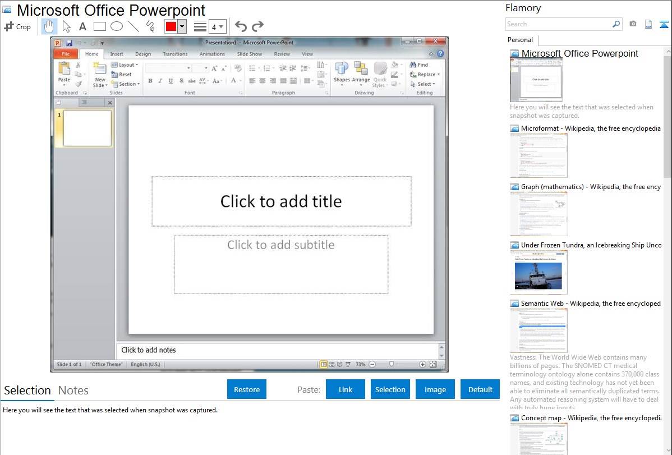Toggle text Shadow in Font group
672x455 pixels.
181,81
